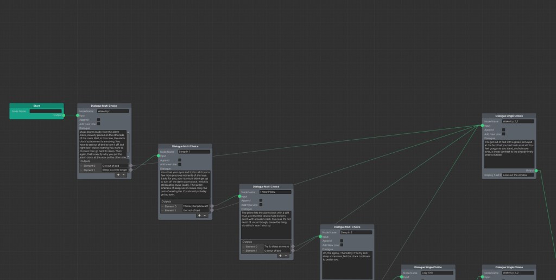Toggle Add New Line in Sleep In 1 node
556x280 pixels.
coord(180,164)
